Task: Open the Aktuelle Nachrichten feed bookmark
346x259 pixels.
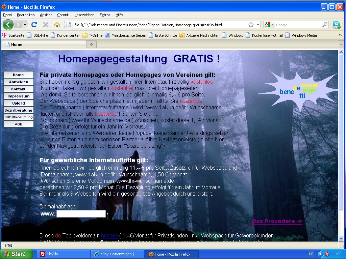Action: pyautogui.click(x=200, y=35)
